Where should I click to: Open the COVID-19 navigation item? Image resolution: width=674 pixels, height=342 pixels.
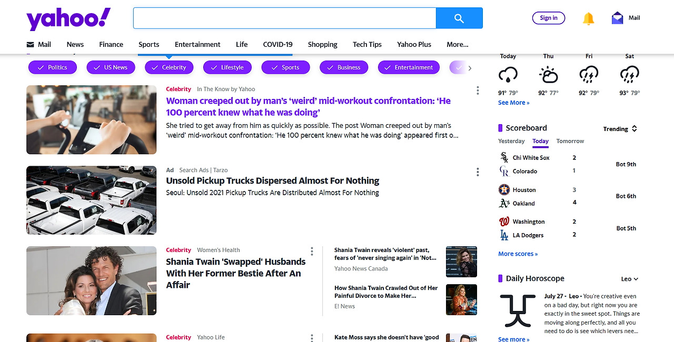pos(277,45)
